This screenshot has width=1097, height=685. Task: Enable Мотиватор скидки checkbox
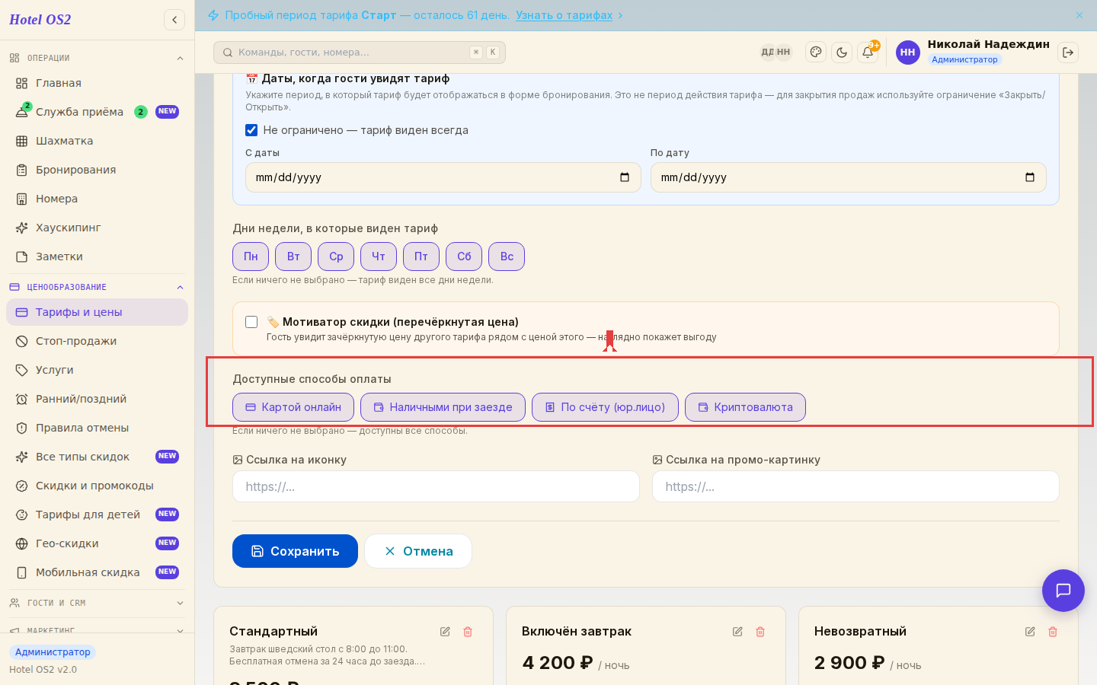(251, 322)
